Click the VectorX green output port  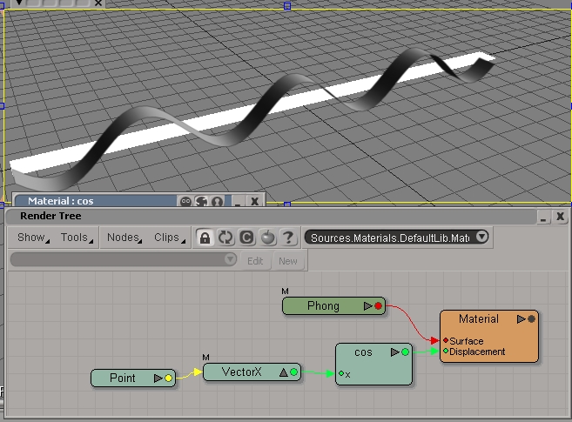click(x=293, y=372)
